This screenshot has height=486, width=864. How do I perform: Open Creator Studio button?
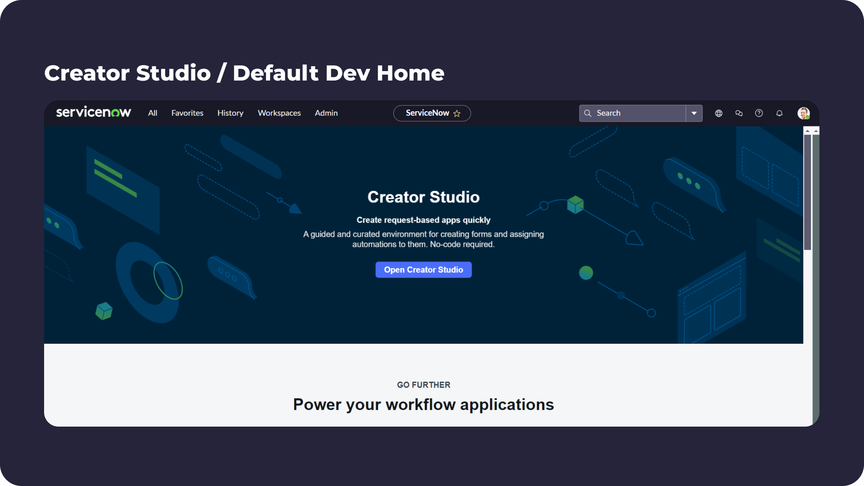[424, 270]
